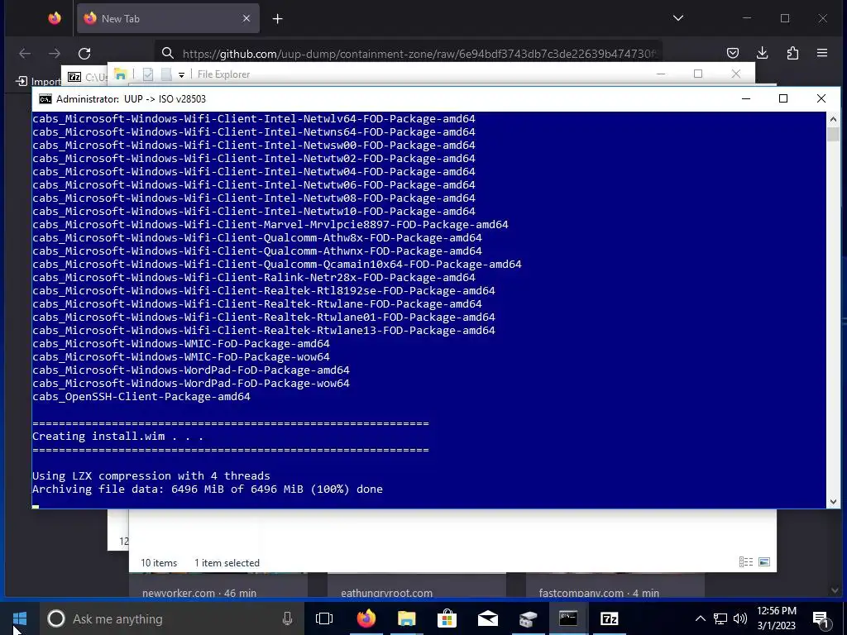Open Firefox application hamburger menu

click(x=822, y=53)
